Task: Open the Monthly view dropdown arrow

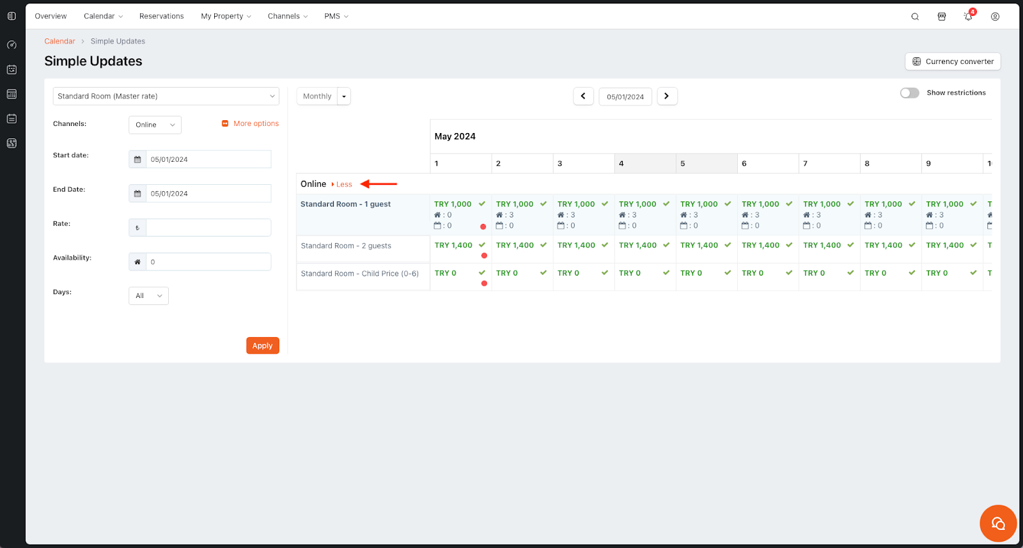Action: [x=344, y=97]
